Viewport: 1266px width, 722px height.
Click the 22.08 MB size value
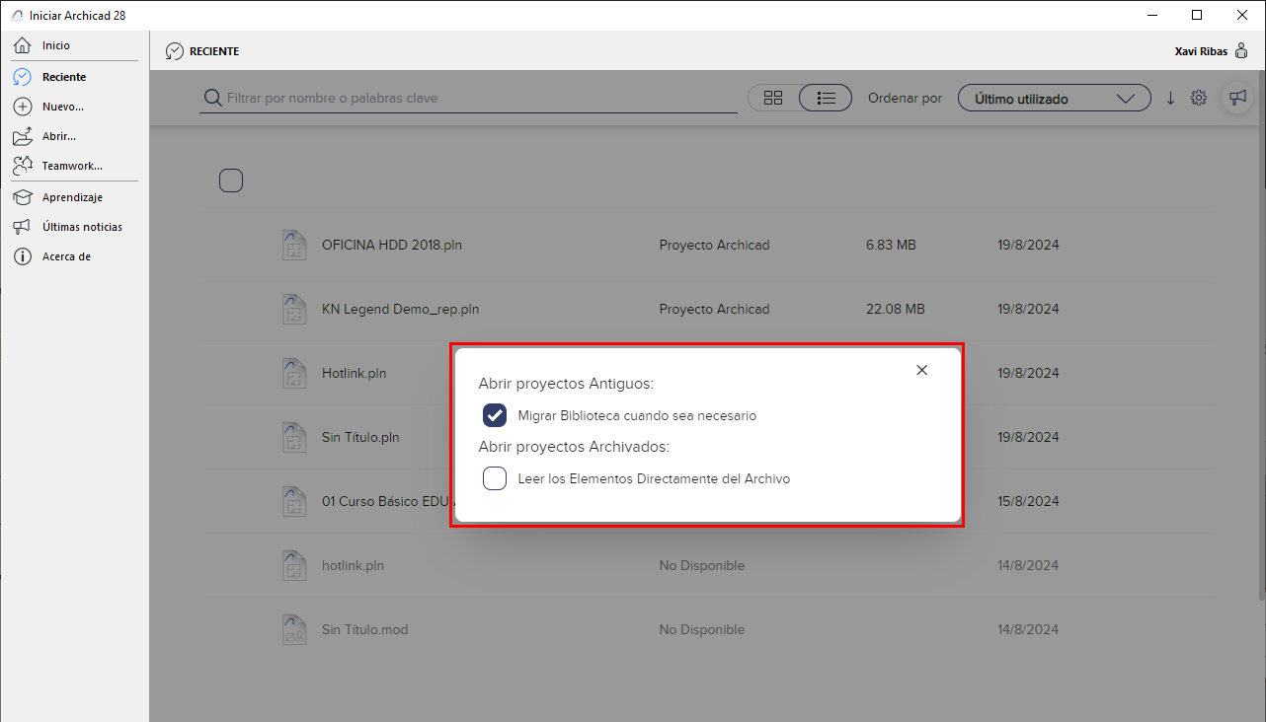[895, 309]
